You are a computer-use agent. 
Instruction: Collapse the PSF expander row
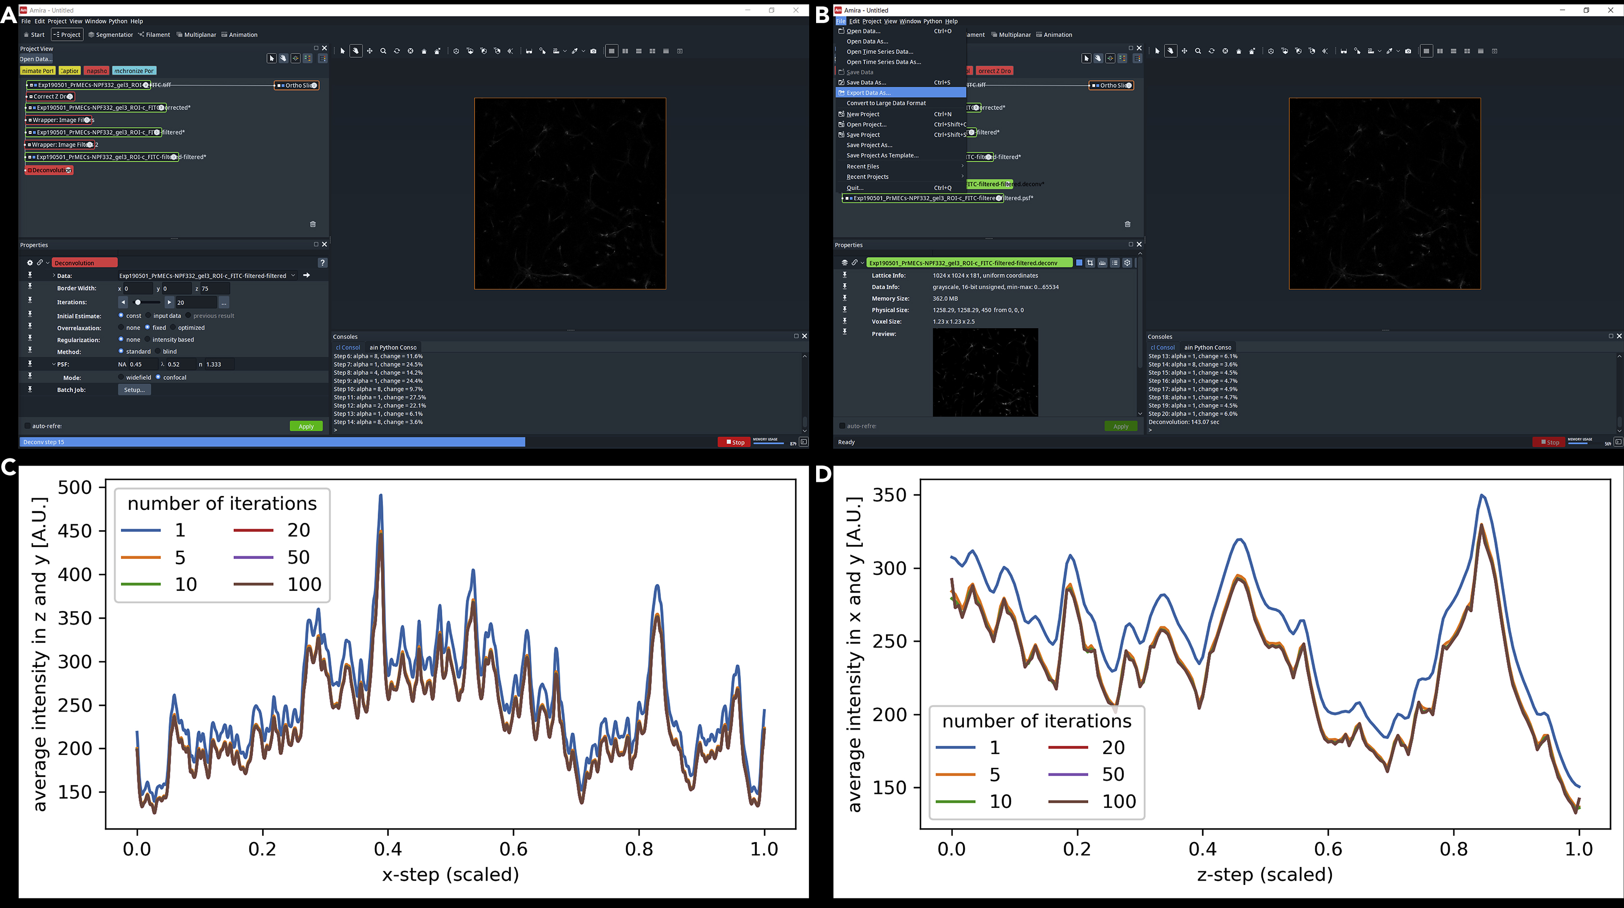pyautogui.click(x=53, y=364)
